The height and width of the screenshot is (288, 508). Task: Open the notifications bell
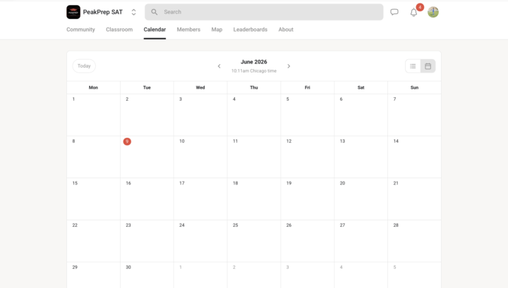413,12
